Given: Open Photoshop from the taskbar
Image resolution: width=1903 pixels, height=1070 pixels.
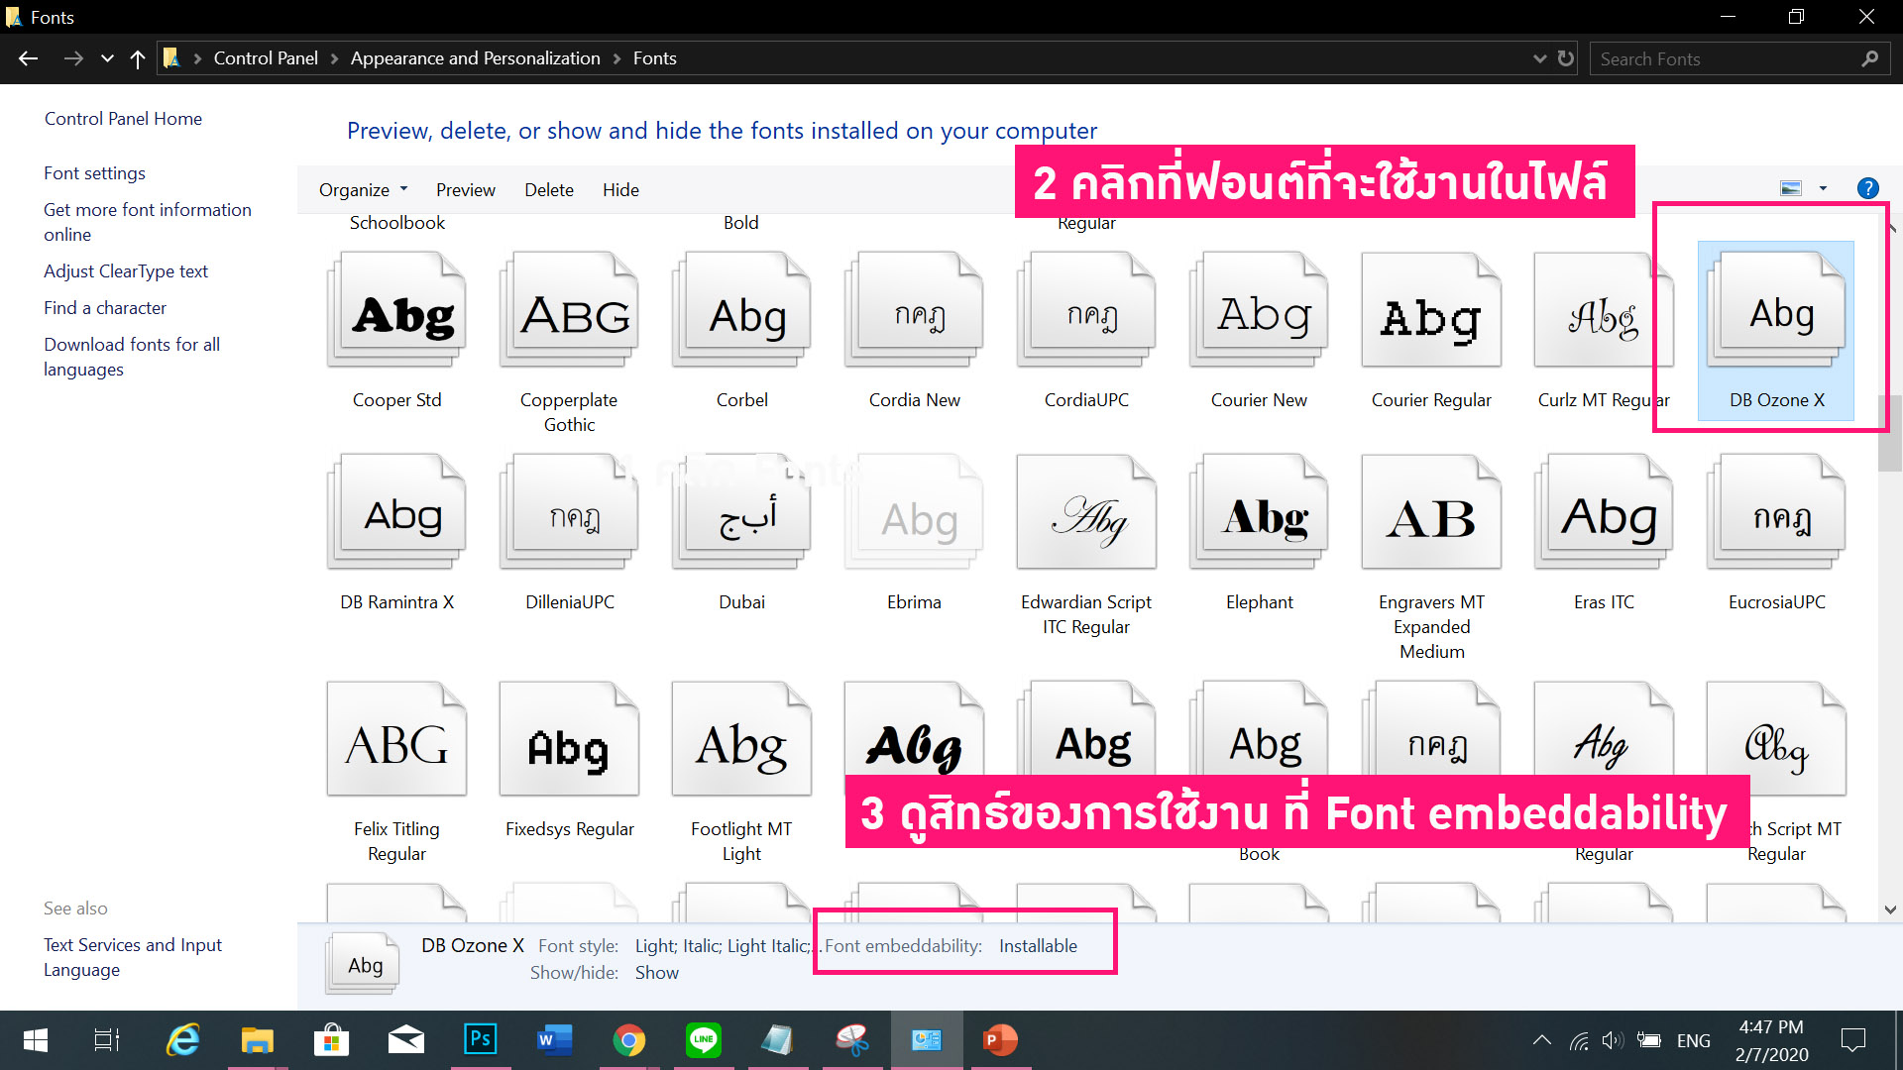Looking at the screenshot, I should pos(480,1039).
